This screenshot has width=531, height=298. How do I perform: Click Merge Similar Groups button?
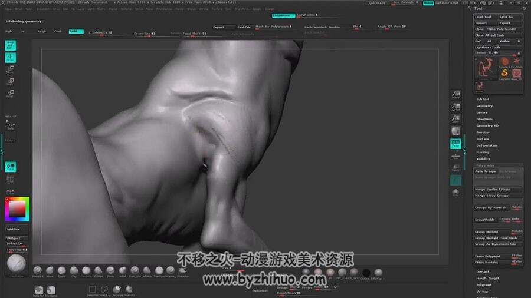(x=497, y=190)
